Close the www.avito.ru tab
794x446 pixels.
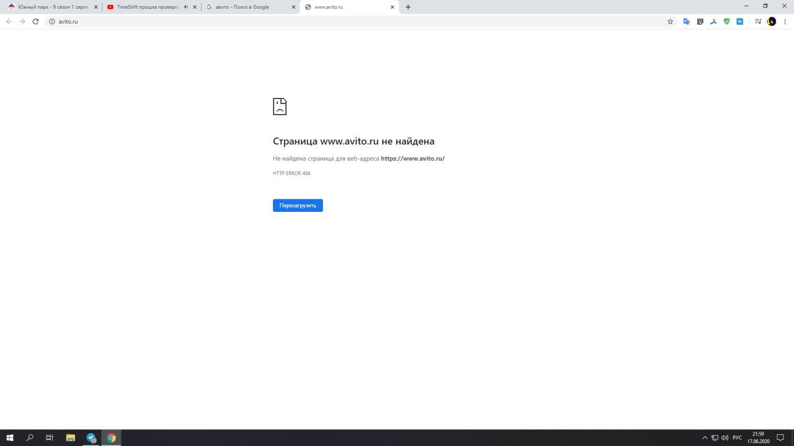tap(392, 7)
